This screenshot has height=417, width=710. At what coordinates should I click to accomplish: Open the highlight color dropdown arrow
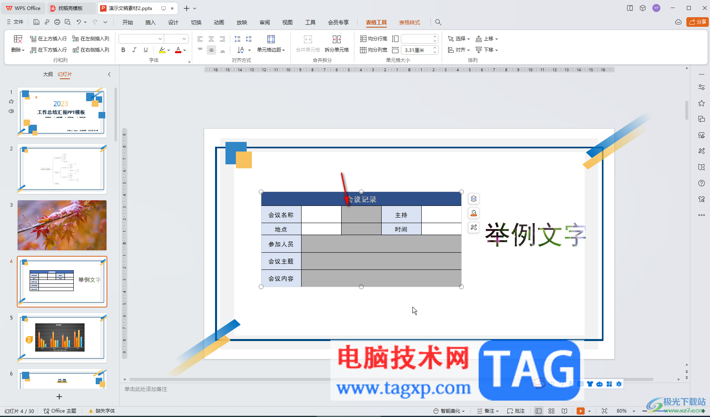pos(169,50)
